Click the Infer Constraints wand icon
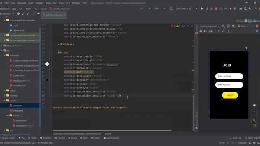The height and width of the screenshot is (146, 260). click(x=223, y=31)
